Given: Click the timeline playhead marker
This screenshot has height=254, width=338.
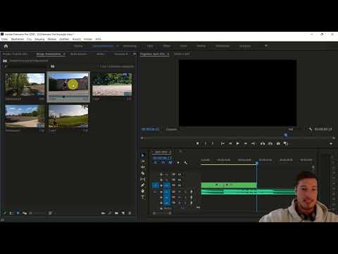Looking at the screenshot, I should [257, 163].
